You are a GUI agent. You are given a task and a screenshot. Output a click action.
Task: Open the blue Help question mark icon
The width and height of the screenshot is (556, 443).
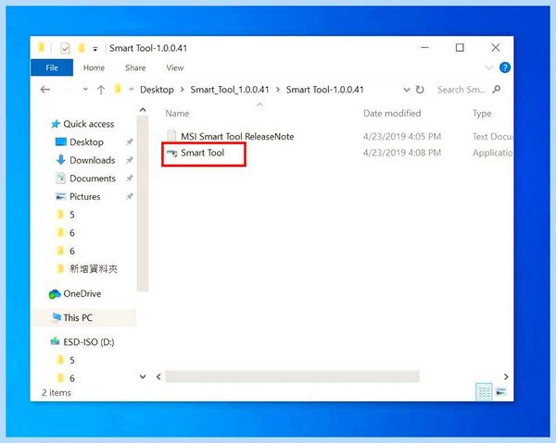point(505,68)
